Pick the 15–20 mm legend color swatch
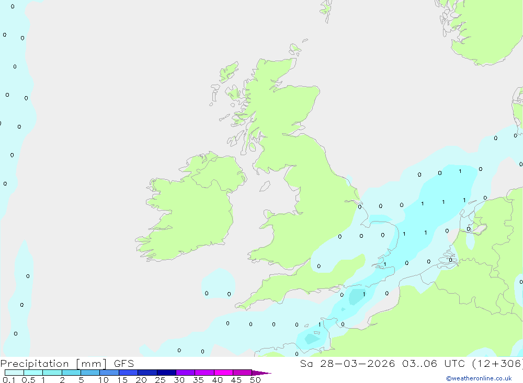523x383 pixels. coord(129,373)
